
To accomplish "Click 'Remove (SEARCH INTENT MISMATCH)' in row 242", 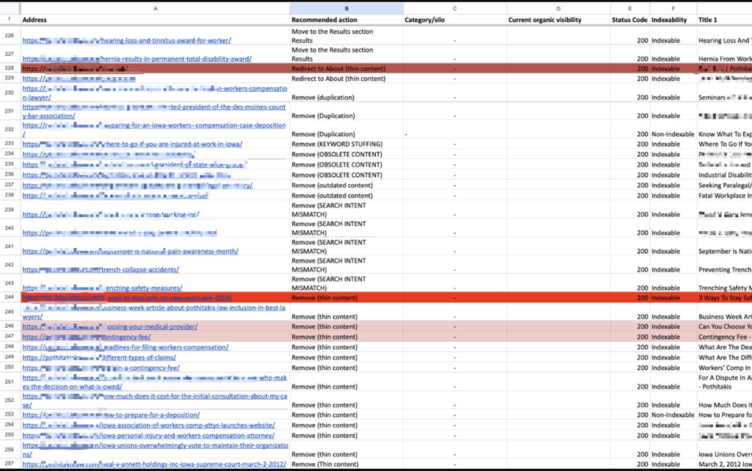I will click(x=328, y=265).
